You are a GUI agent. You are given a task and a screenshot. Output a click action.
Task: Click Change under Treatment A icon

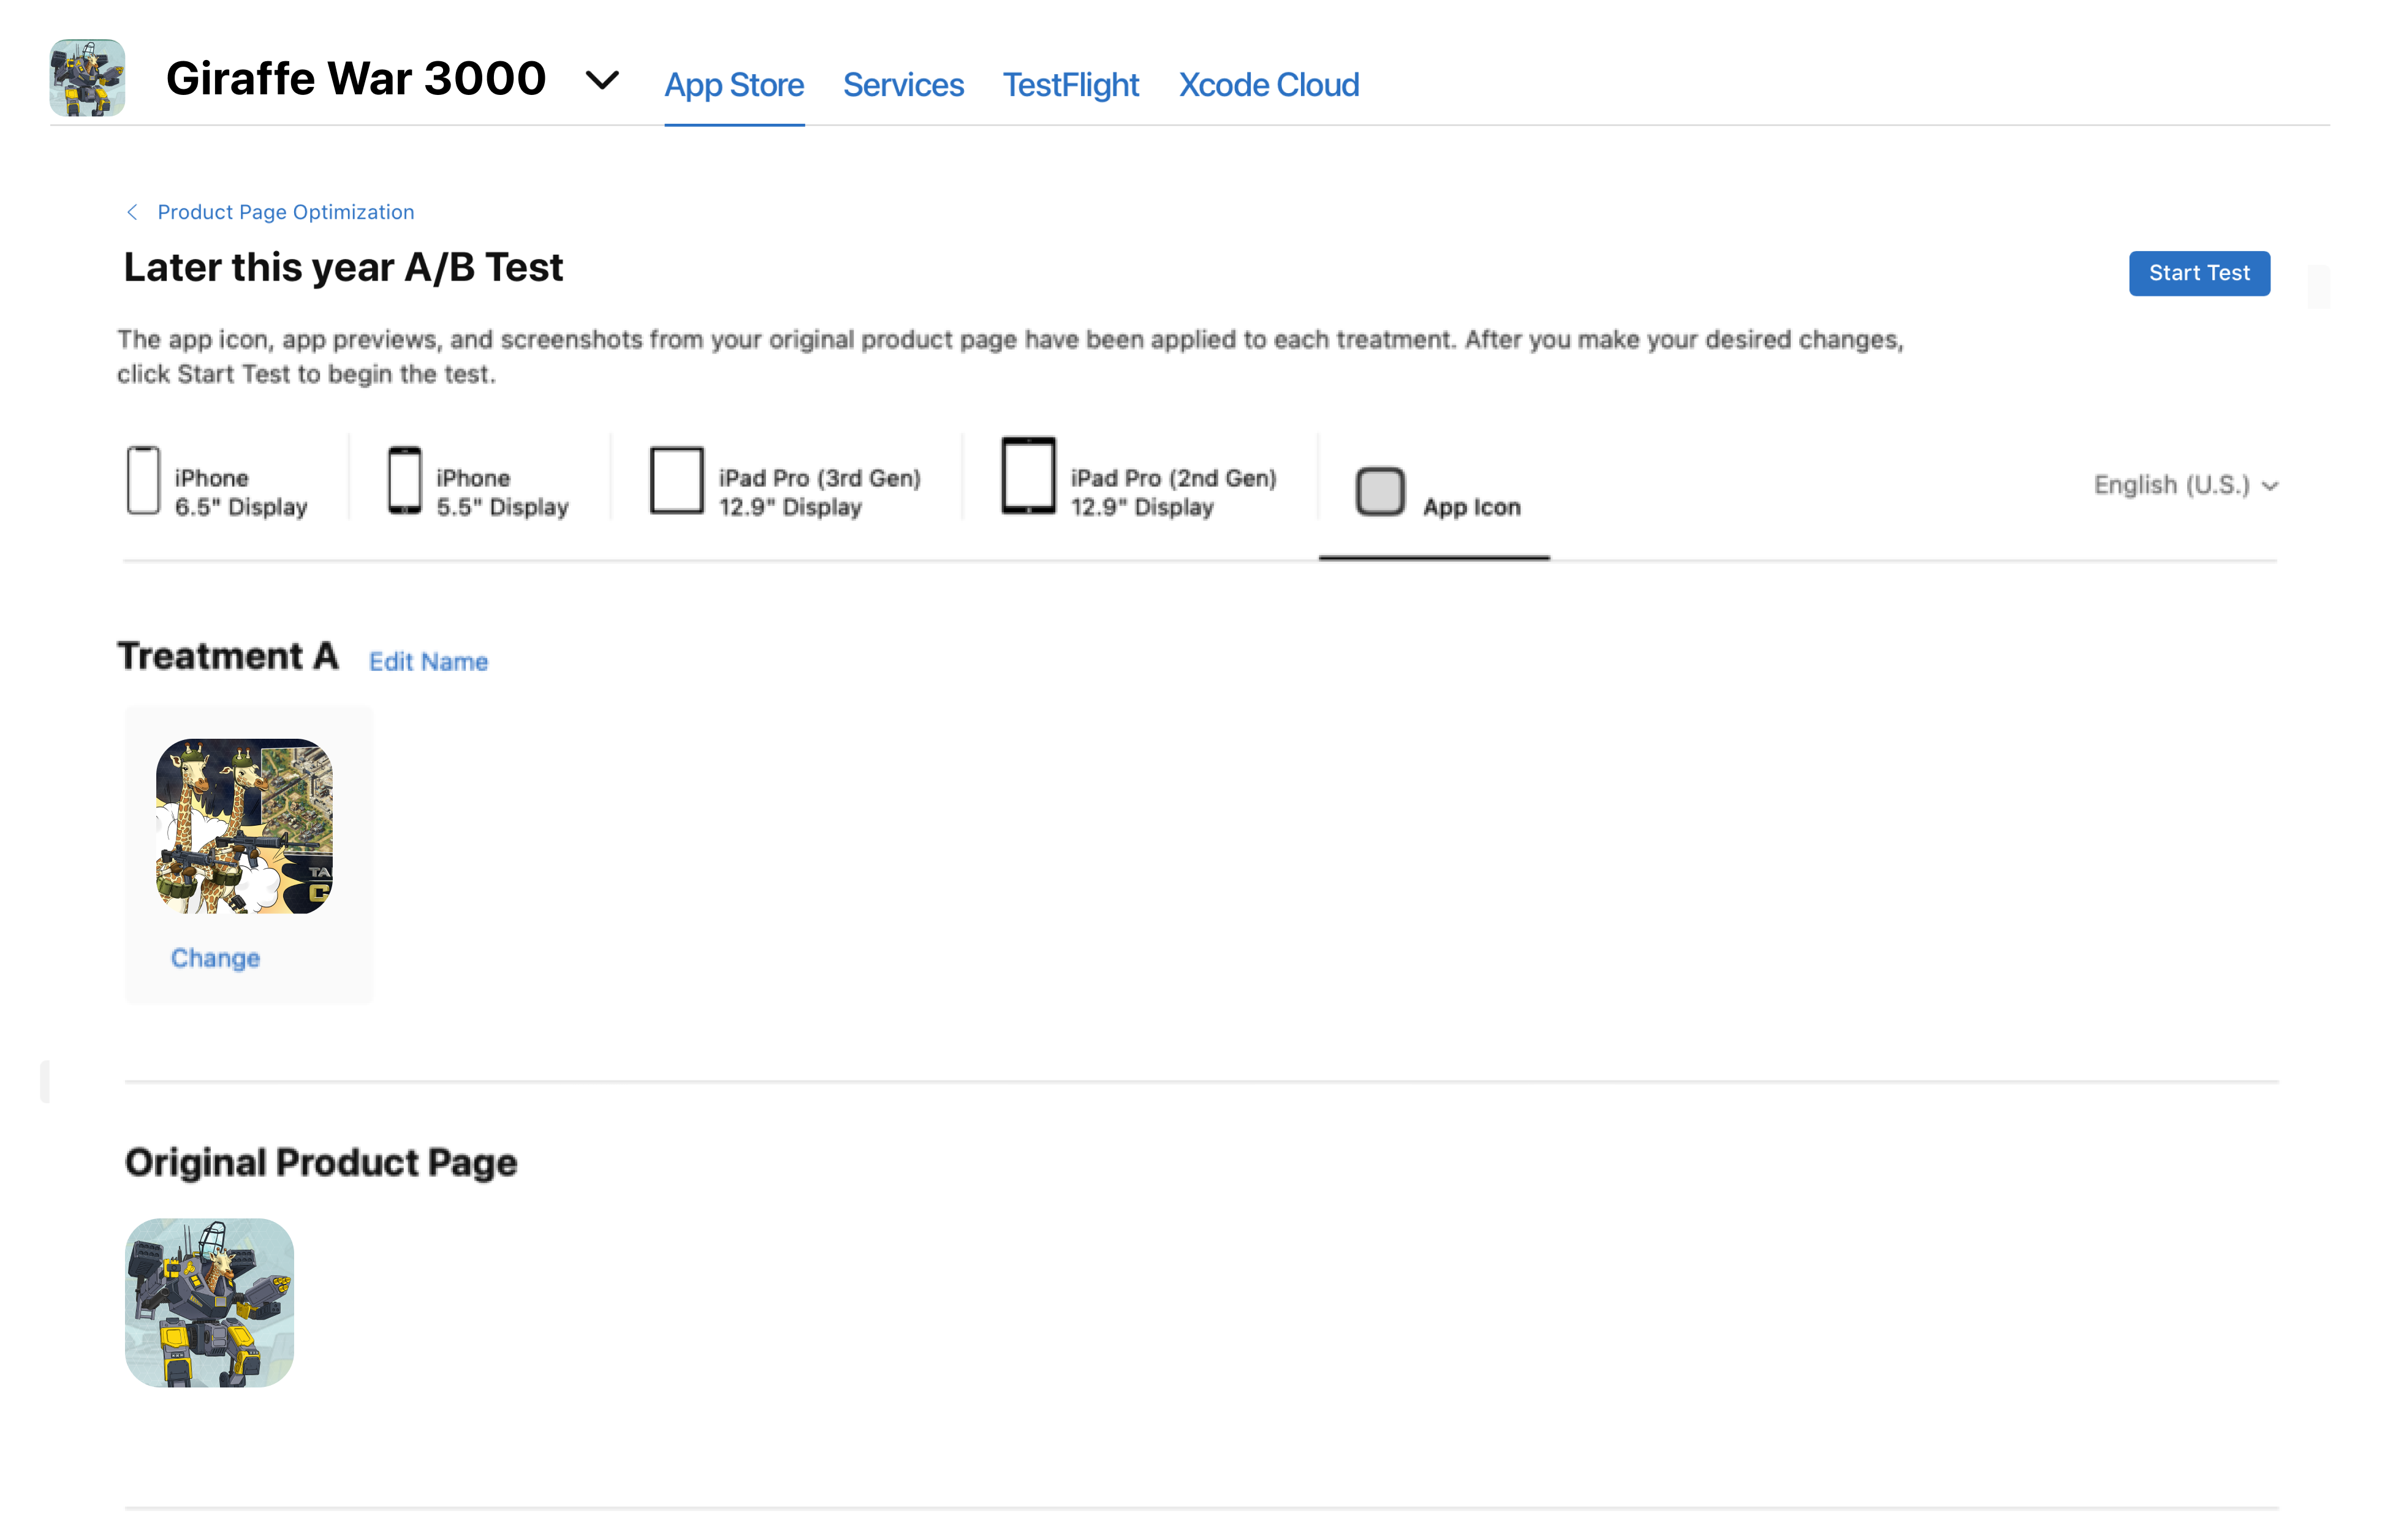point(215,958)
